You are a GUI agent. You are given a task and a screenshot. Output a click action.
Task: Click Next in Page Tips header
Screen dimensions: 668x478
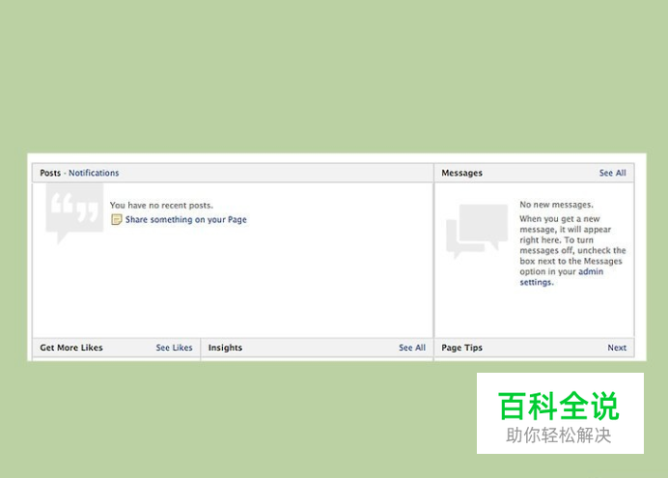[617, 348]
